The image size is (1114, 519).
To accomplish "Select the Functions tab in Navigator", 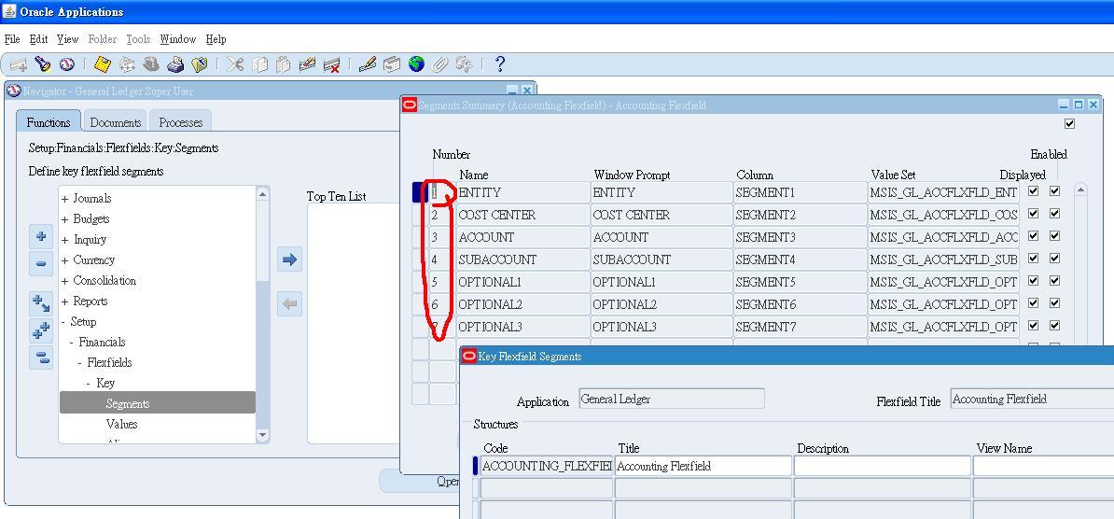I will [x=49, y=121].
